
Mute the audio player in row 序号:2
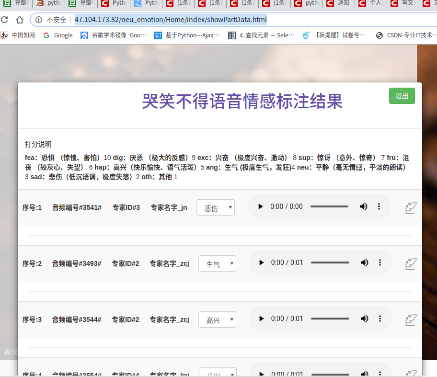(364, 263)
